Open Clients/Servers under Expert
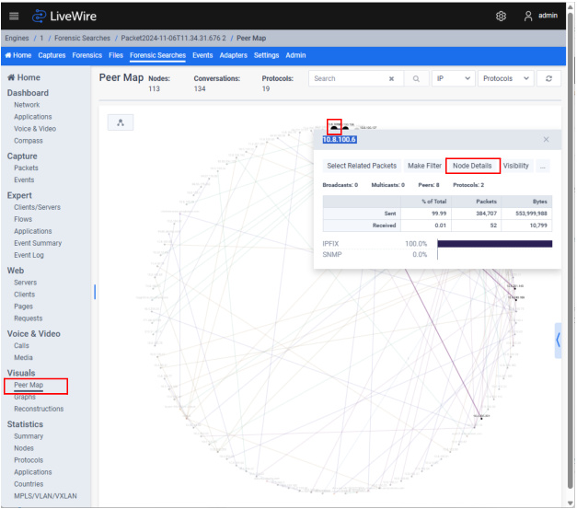This screenshot has height=509, width=577. coord(37,207)
